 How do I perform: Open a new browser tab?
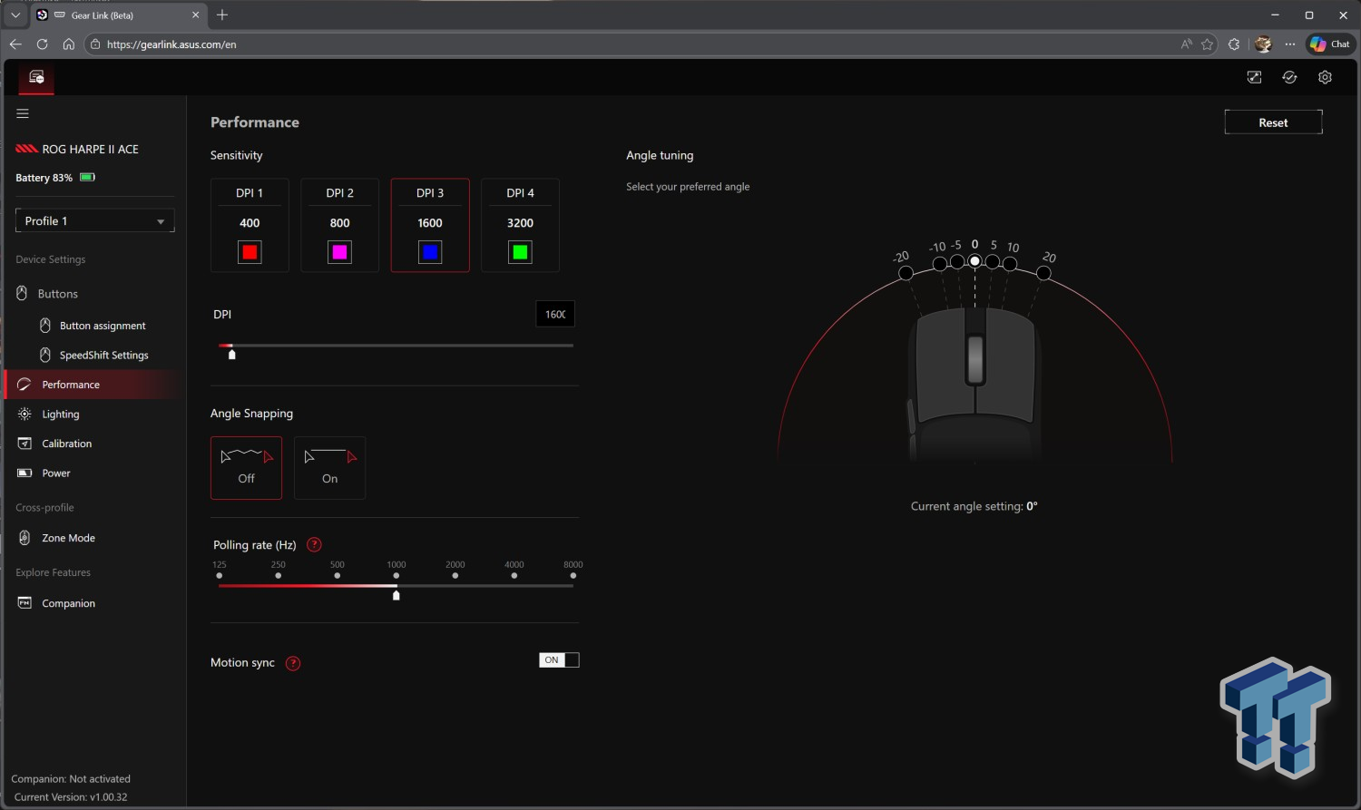pyautogui.click(x=222, y=15)
